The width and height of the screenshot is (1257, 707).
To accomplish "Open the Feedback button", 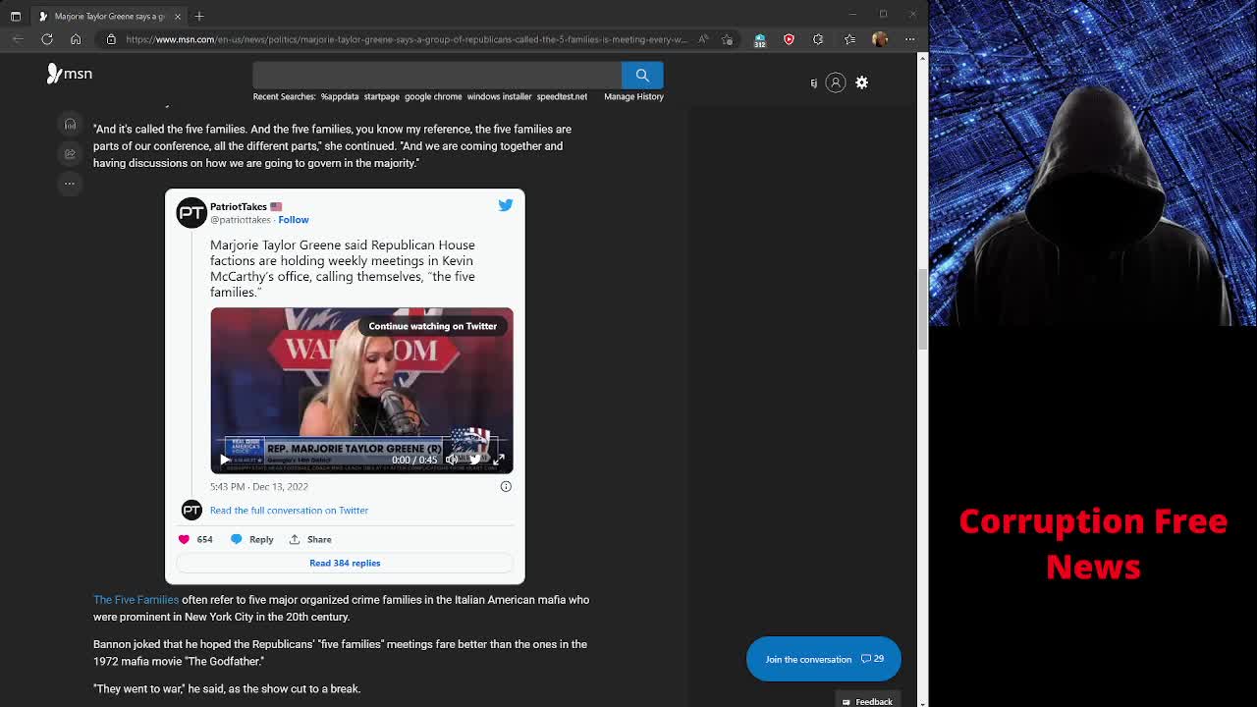I will 867,701.
